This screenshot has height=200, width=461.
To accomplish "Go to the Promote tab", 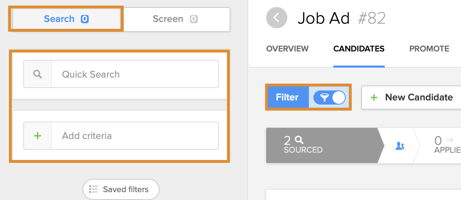I will [x=429, y=49].
